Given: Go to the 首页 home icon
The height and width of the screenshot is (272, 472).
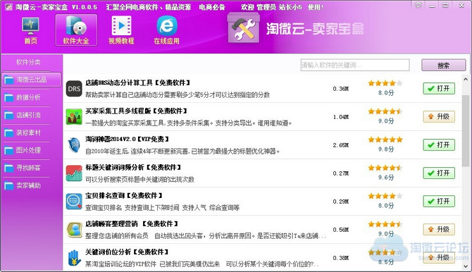Looking at the screenshot, I should click(x=31, y=31).
